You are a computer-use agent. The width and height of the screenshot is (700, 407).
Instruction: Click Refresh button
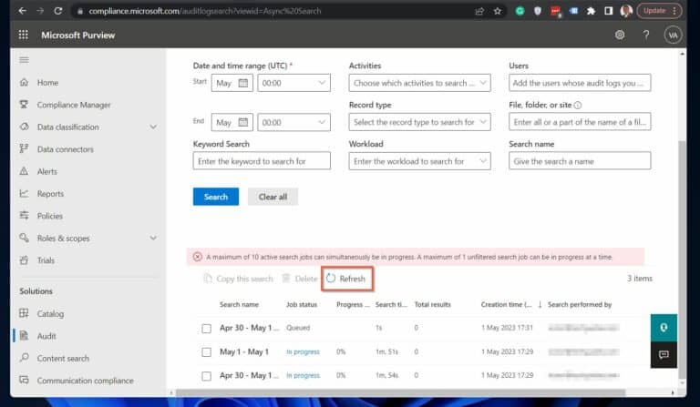coord(346,279)
